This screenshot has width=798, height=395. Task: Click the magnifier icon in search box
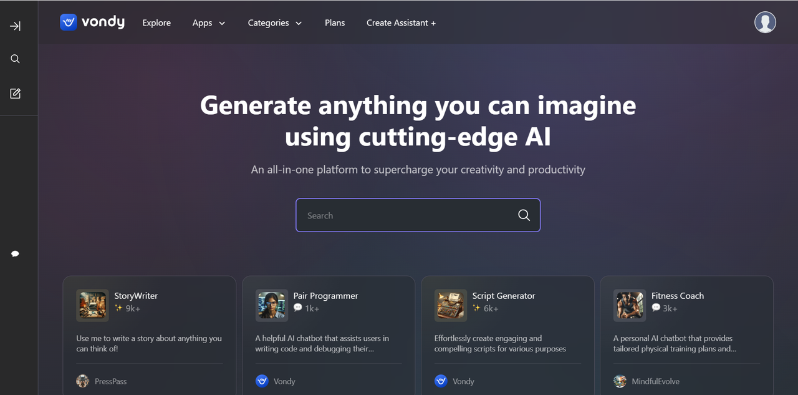[524, 215]
